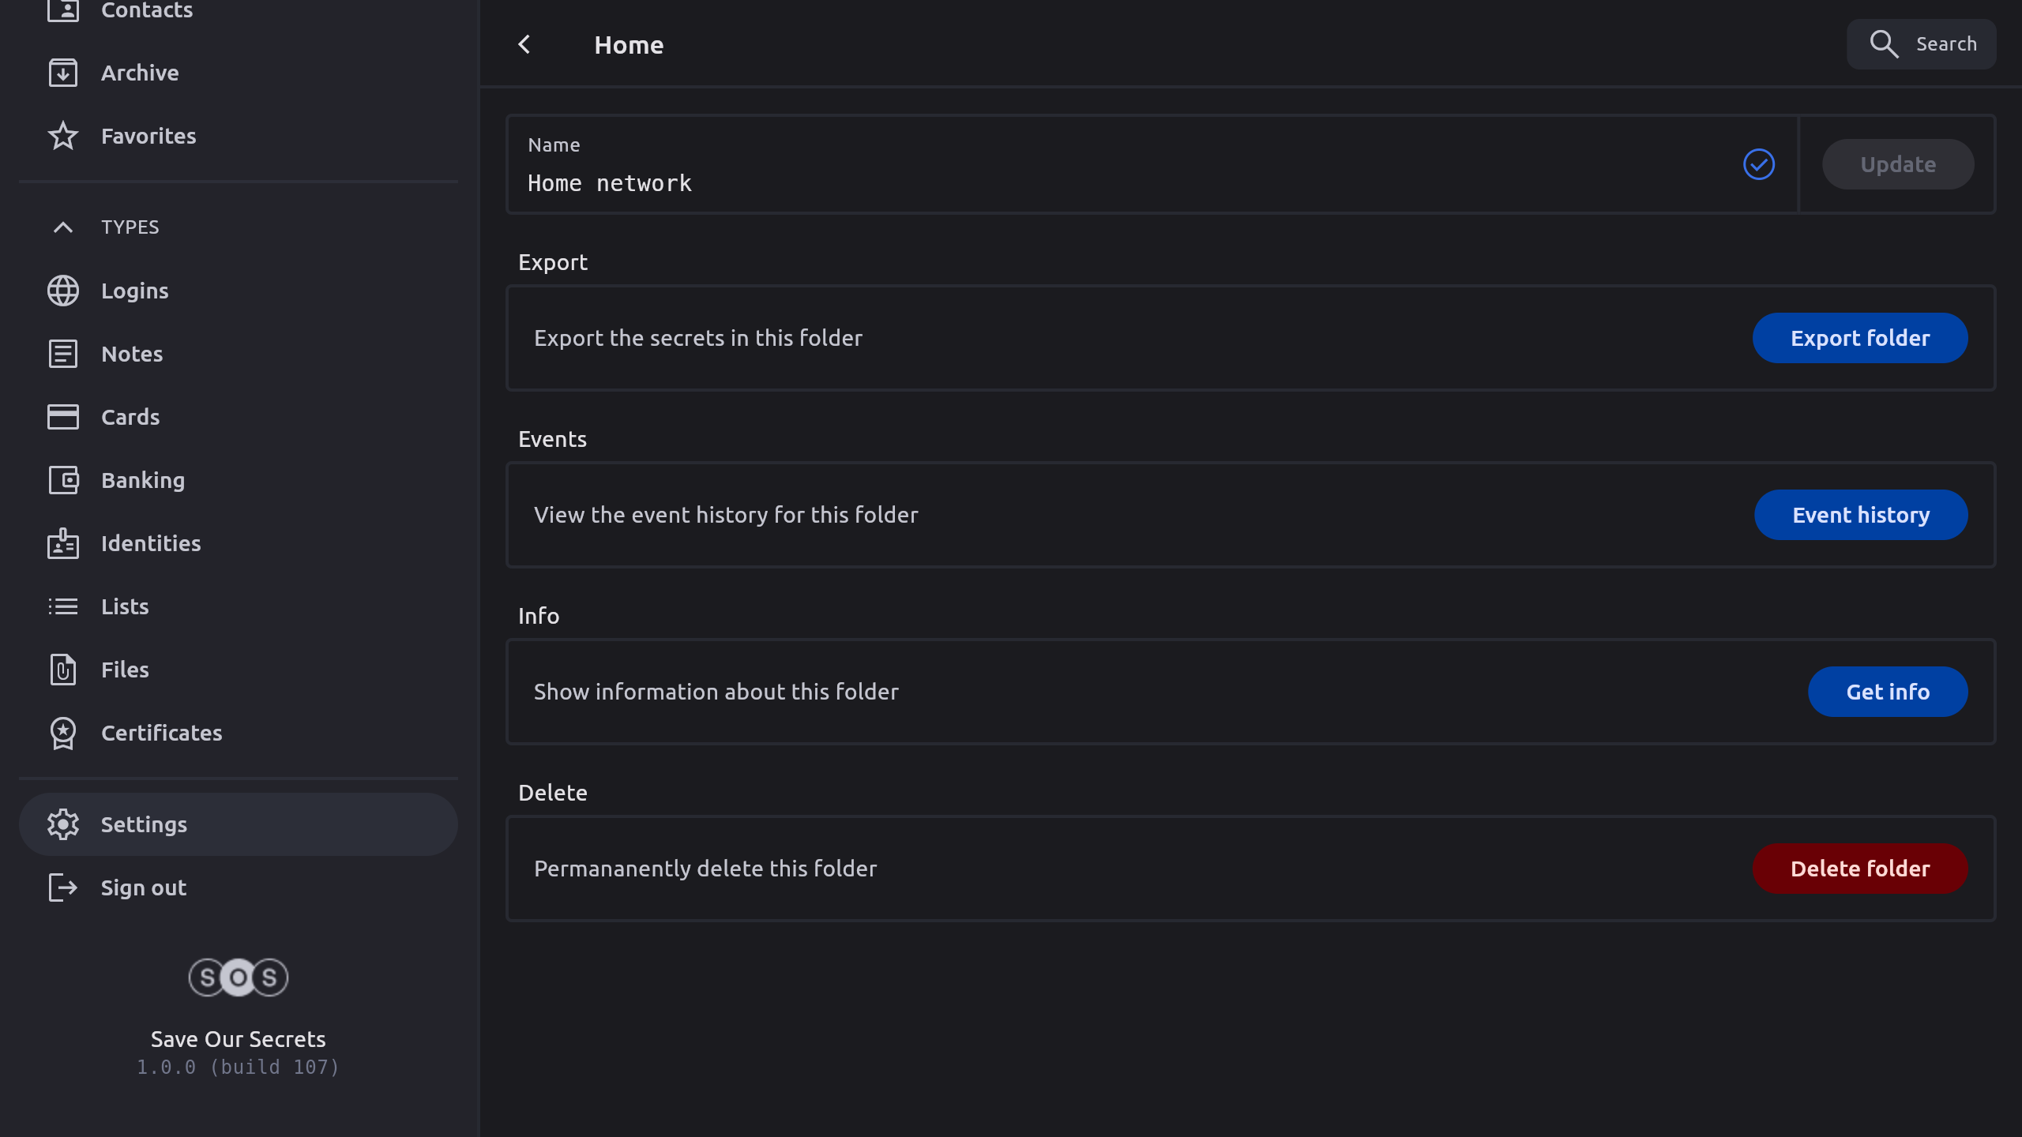
Task: Click the red Delete folder button
Action: click(1860, 869)
